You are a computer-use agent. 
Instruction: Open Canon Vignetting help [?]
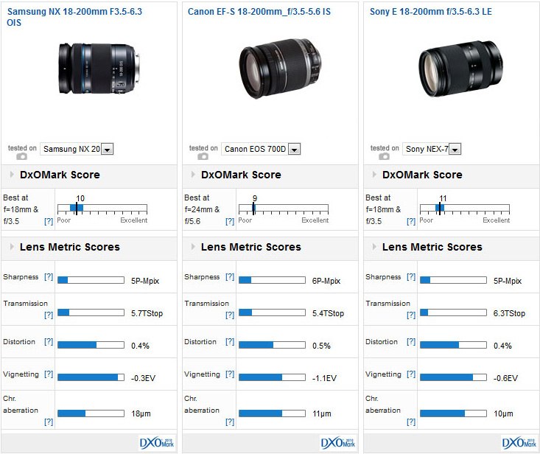pyautogui.click(x=230, y=374)
